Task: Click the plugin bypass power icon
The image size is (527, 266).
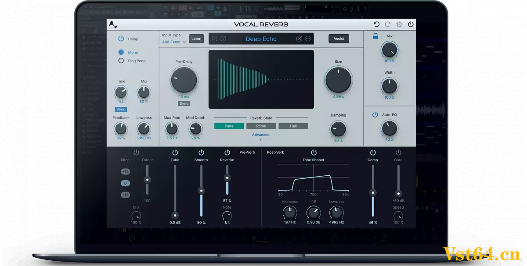Action: 411,25
